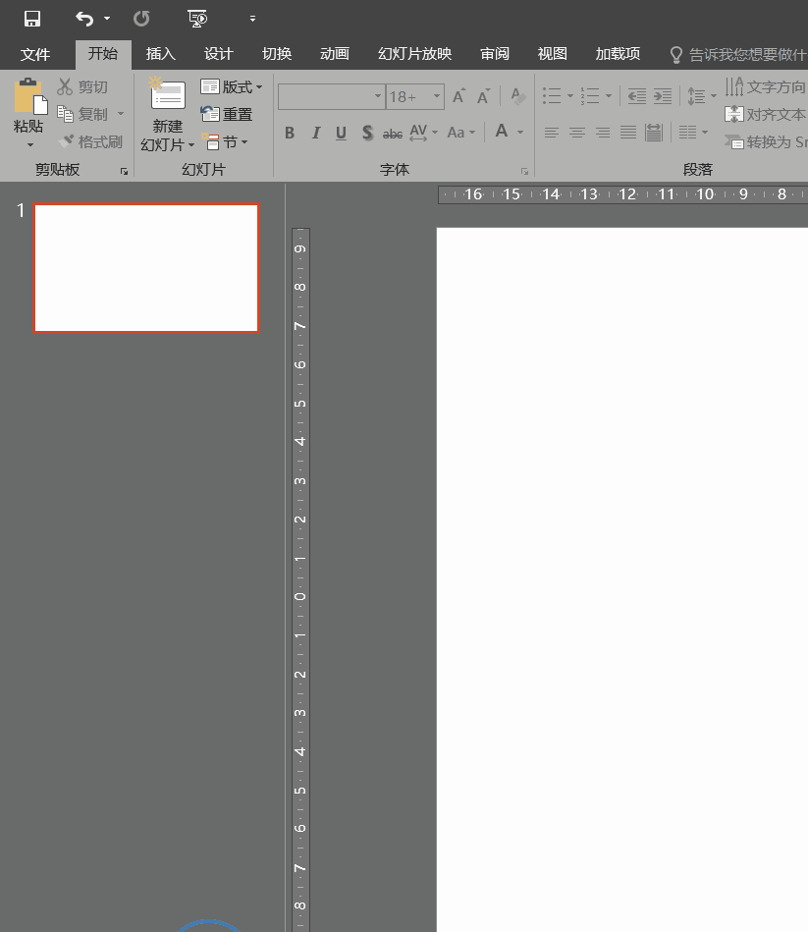The image size is (808, 932).
Task: Click the 剪切 cut button
Action: pyautogui.click(x=82, y=86)
